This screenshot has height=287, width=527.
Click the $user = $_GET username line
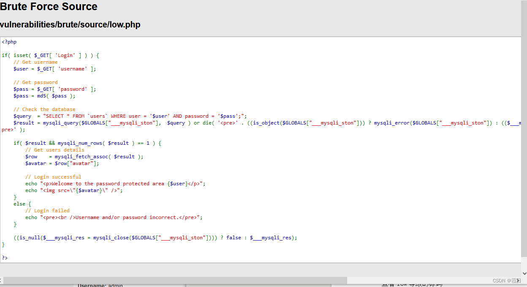[55, 69]
